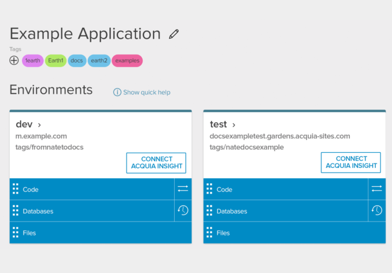392x273 pixels.
Task: Click the test Databases restore clock icon
Action: pos(376,211)
